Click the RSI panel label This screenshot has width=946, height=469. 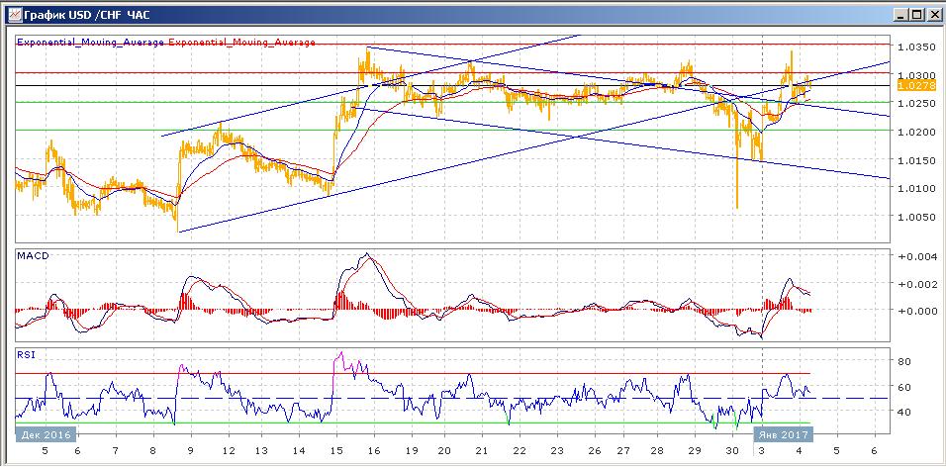[27, 353]
